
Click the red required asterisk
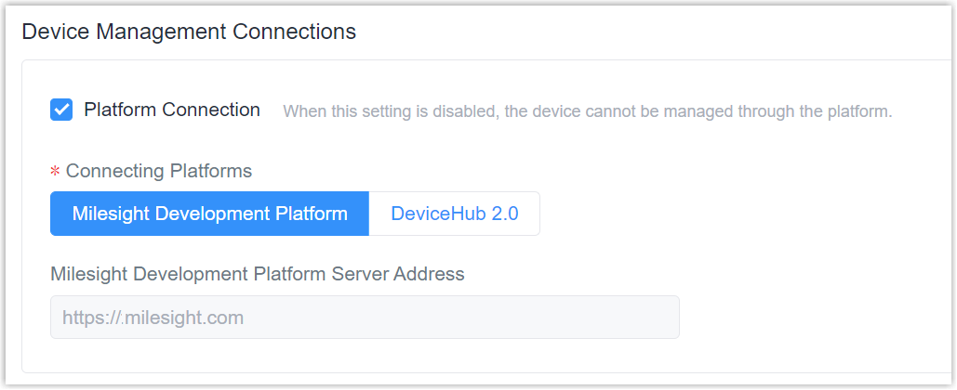coord(55,173)
